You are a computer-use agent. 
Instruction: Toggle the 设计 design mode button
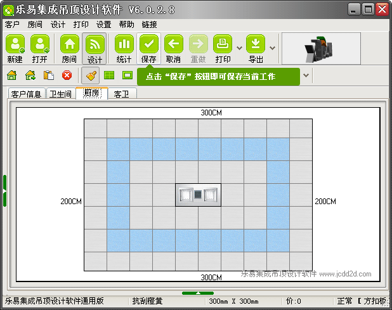click(95, 48)
